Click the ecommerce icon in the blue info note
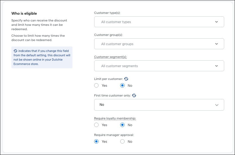The image size is (235, 155). [15, 51]
